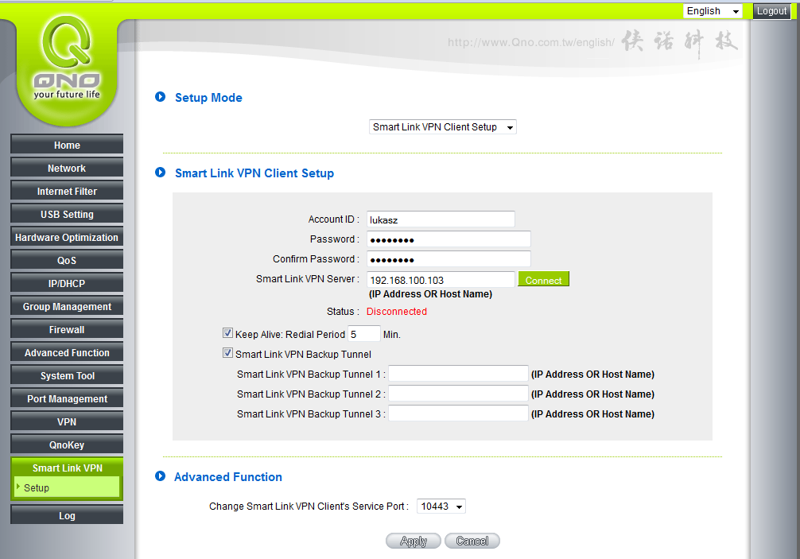The width and height of the screenshot is (800, 559).
Task: Open the Group Management menu
Action: point(67,306)
